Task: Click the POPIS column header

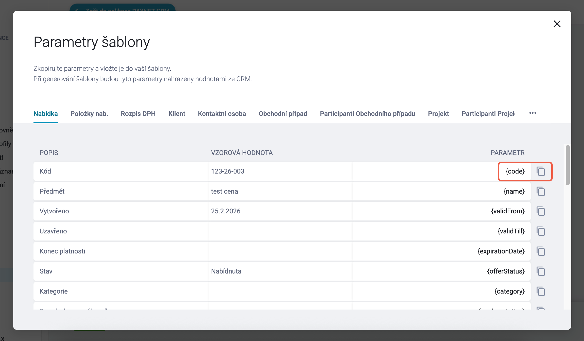Action: (49, 153)
